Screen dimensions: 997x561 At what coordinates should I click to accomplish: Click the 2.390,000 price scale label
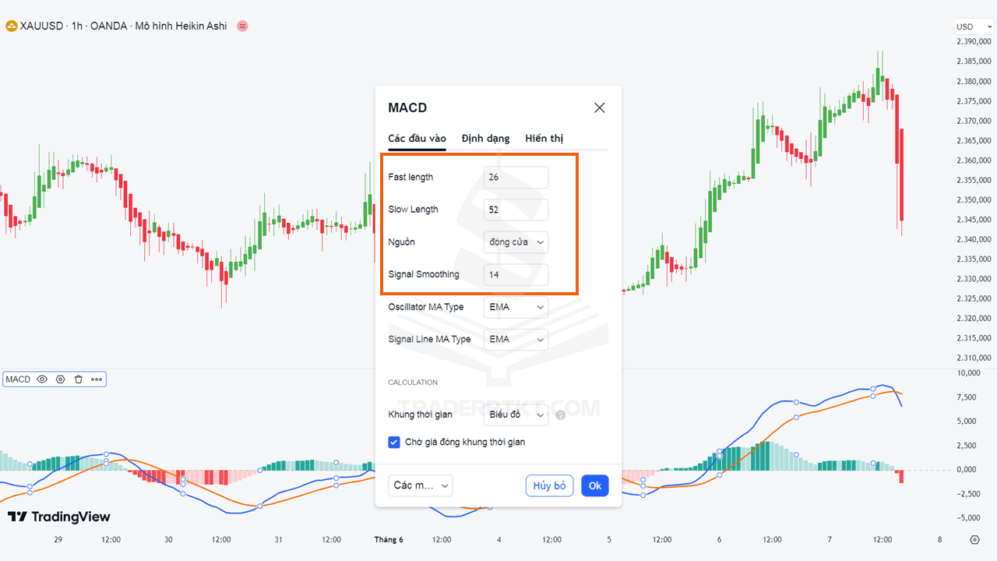(974, 41)
